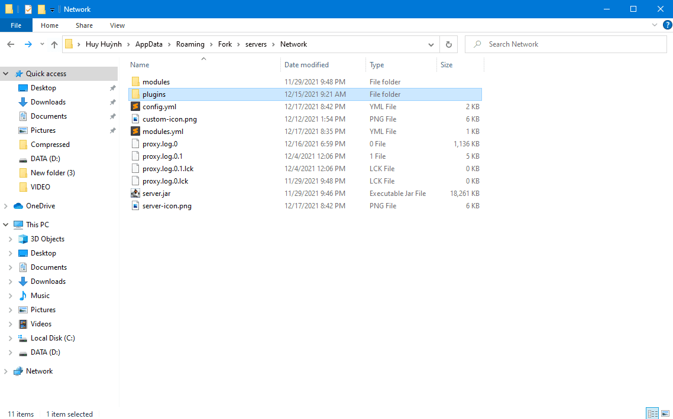
Task: Switch to large icons view layout
Action: pos(665,414)
